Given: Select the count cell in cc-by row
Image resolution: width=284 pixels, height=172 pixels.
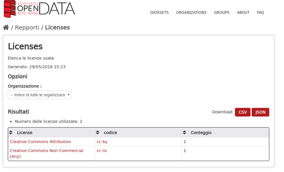Looking at the screenshot, I should pos(225,142).
